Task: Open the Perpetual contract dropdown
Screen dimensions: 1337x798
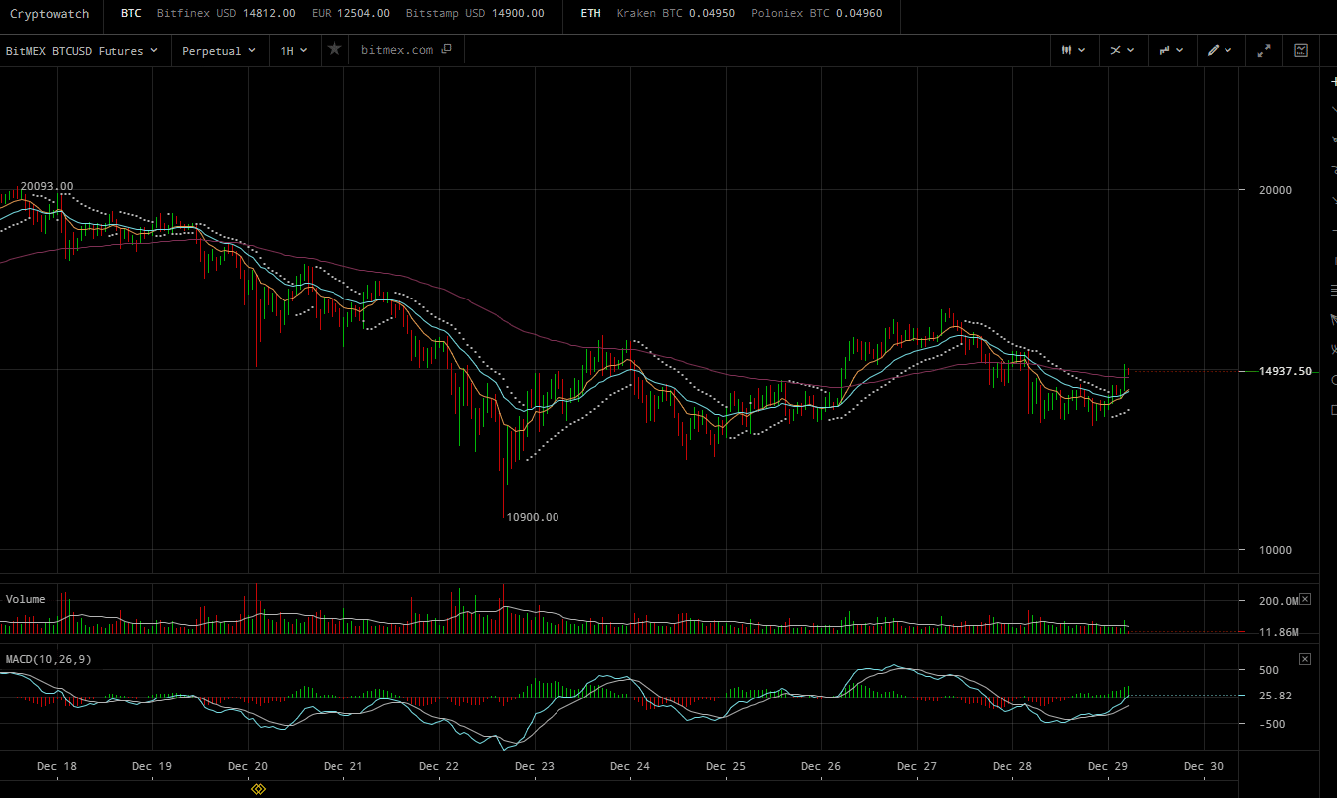Action: 218,50
